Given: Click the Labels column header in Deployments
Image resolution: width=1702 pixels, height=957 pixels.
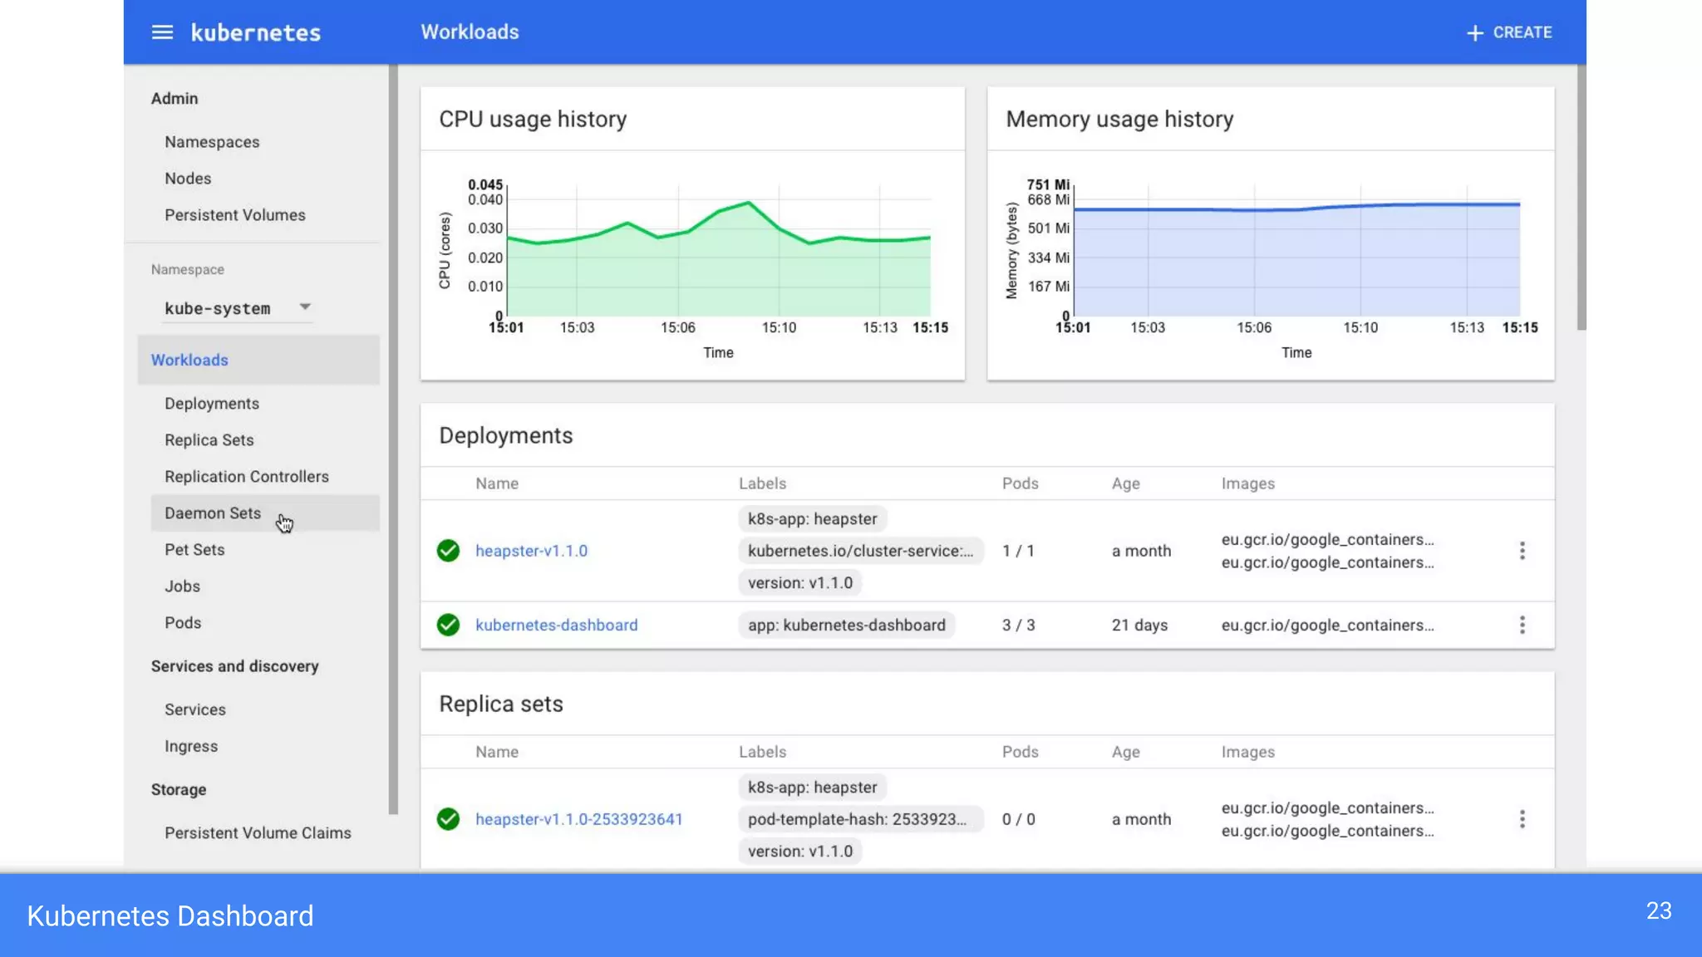Looking at the screenshot, I should [762, 483].
